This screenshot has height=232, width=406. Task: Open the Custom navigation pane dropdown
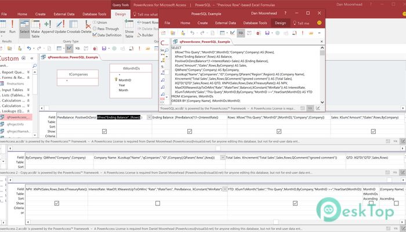24,58
